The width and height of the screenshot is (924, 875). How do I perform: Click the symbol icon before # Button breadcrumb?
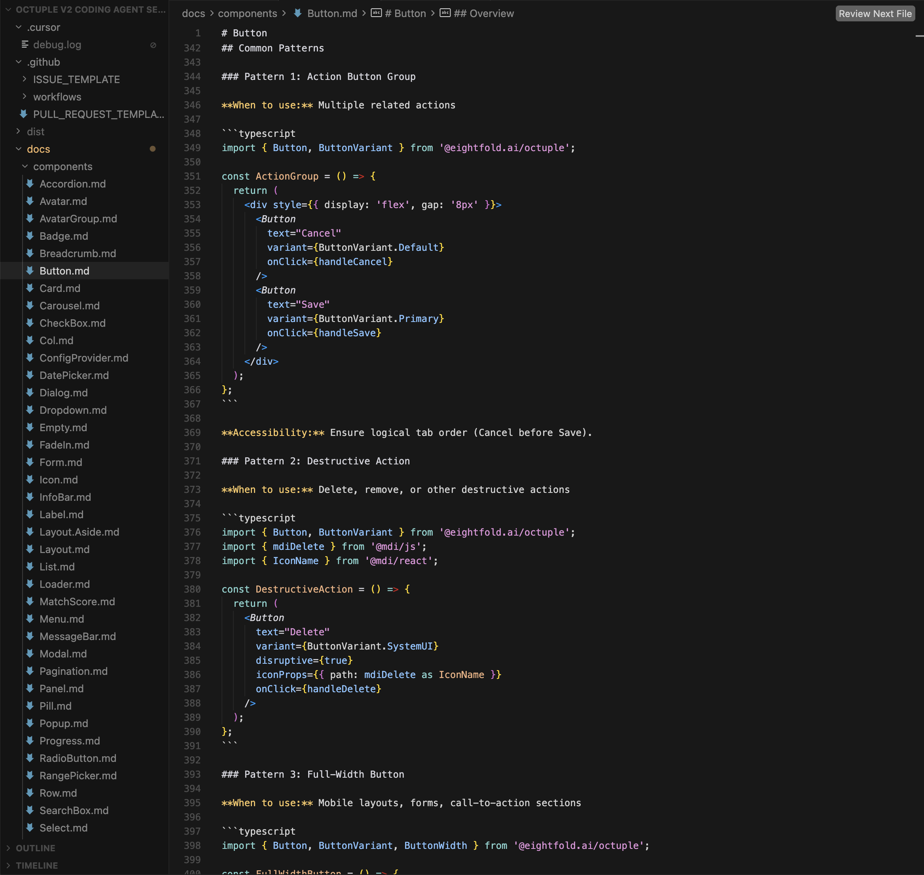tap(376, 13)
